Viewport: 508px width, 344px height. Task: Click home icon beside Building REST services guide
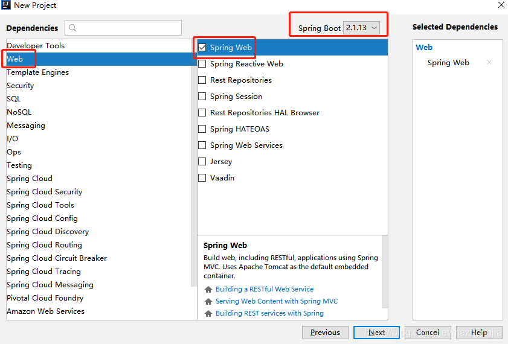pos(208,313)
